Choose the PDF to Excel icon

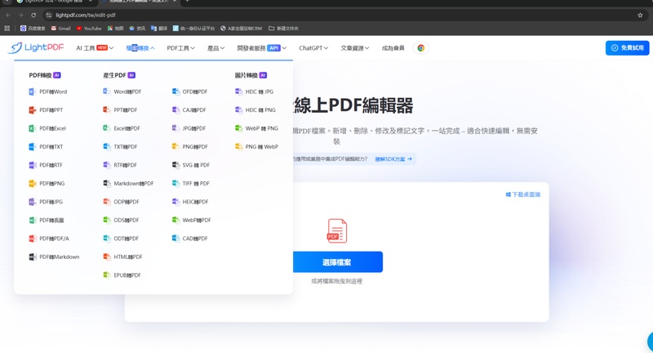tap(32, 128)
